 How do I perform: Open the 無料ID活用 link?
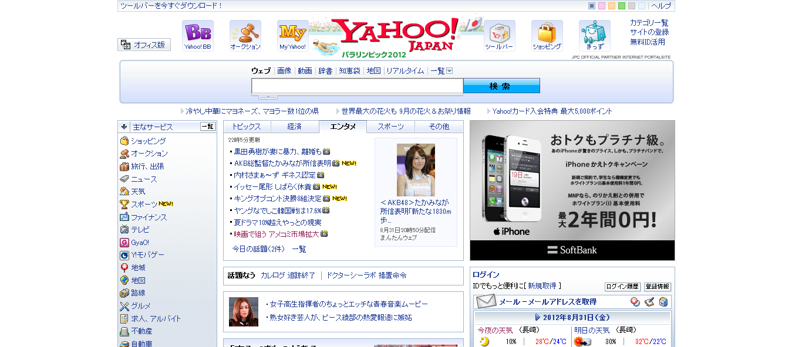648,42
